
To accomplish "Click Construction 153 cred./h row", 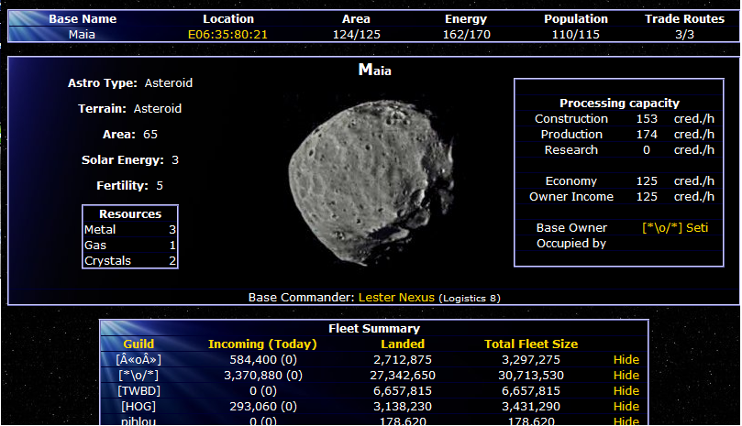I will pyautogui.click(x=619, y=119).
